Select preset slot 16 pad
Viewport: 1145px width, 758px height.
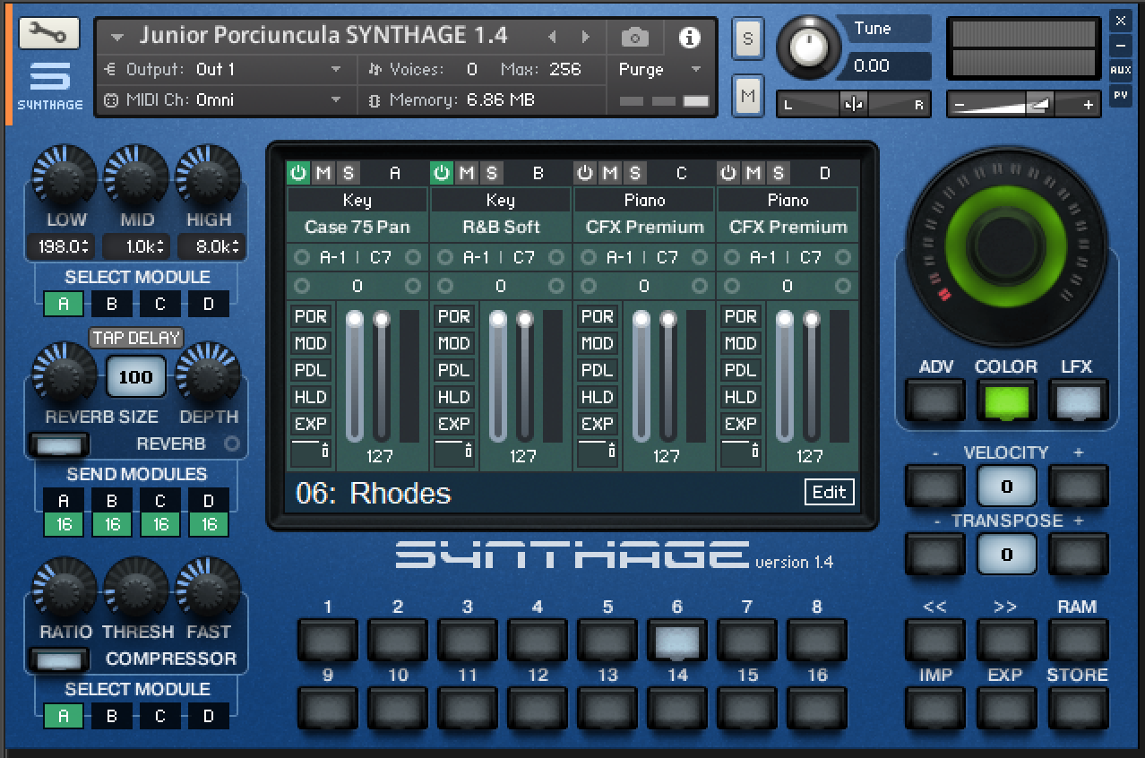817,709
